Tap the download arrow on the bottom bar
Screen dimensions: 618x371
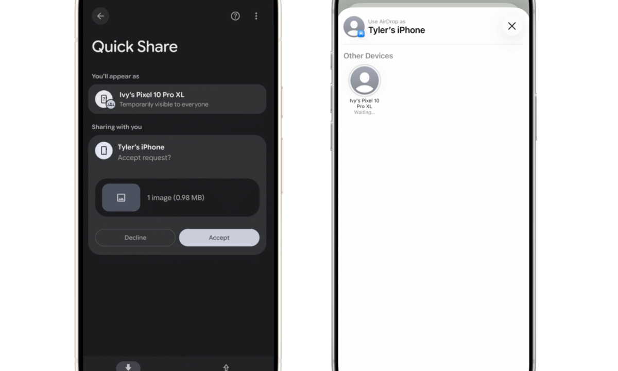tap(128, 366)
